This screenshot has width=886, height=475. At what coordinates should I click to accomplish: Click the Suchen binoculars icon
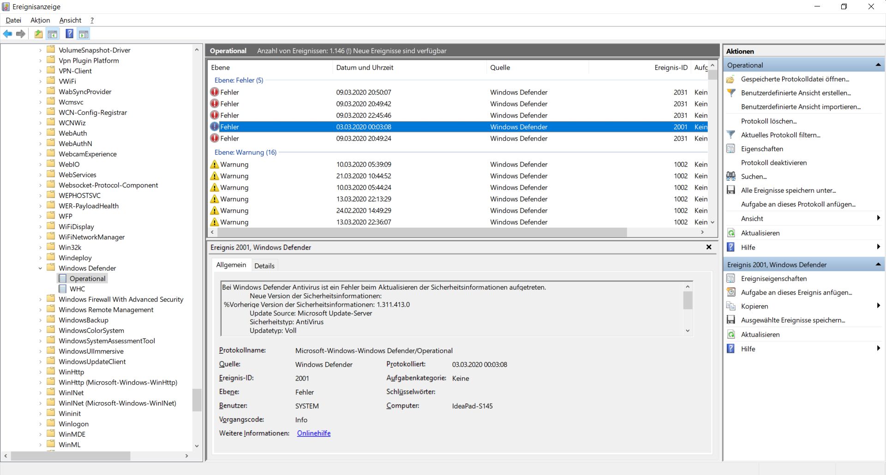pyautogui.click(x=731, y=176)
